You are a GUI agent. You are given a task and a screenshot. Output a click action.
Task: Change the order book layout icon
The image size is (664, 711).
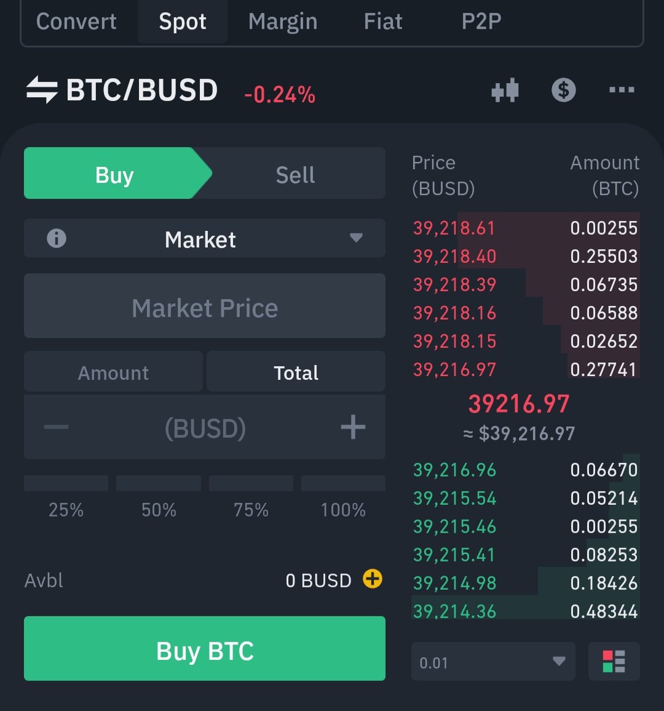click(x=614, y=662)
